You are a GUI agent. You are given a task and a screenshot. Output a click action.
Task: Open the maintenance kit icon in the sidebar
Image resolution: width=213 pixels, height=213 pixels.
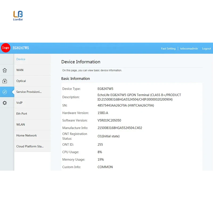pos(5,81)
